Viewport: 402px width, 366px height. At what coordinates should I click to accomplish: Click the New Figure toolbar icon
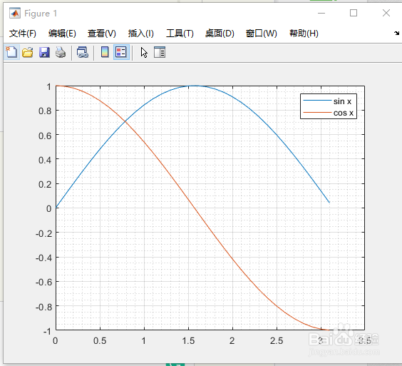11,52
